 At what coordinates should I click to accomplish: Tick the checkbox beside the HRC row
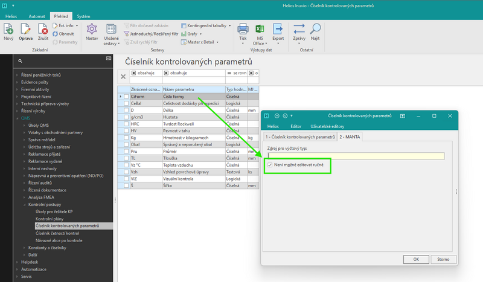(x=126, y=124)
